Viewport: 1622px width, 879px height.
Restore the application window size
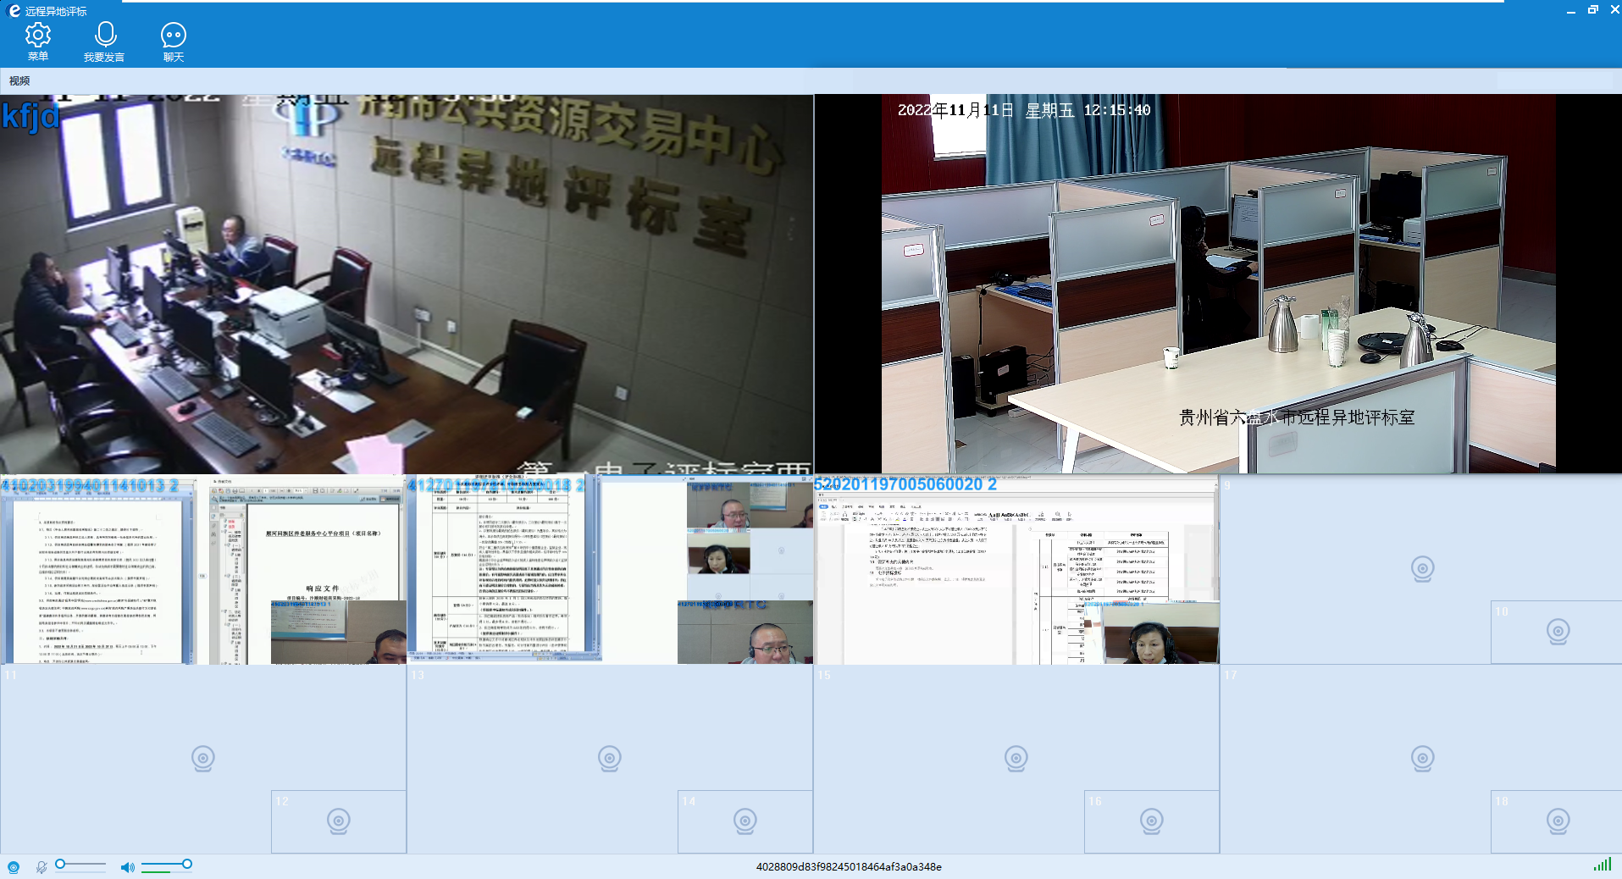pyautogui.click(x=1593, y=10)
